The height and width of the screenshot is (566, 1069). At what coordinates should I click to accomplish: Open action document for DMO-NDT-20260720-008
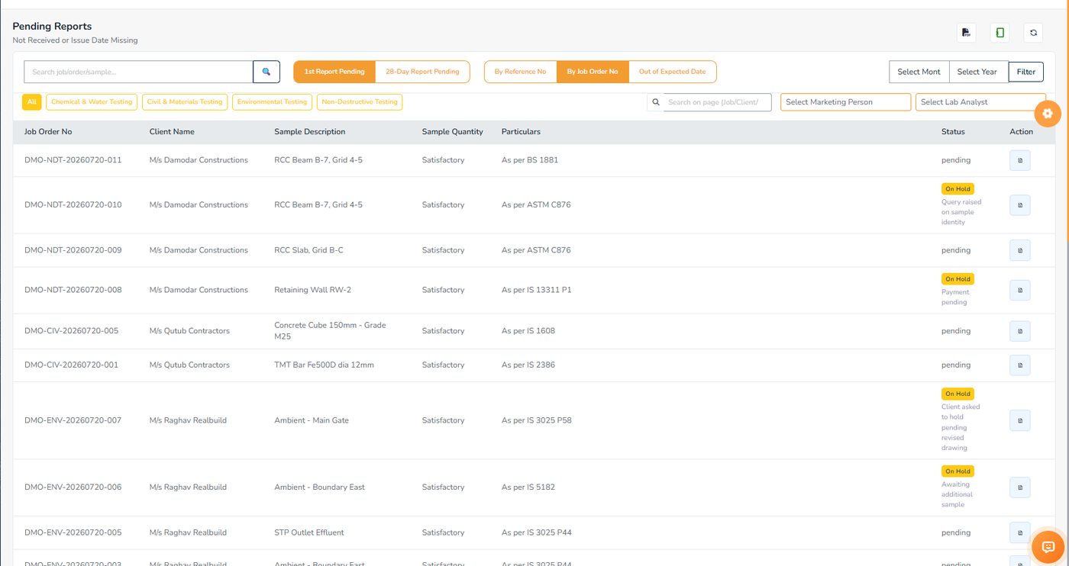(1020, 290)
